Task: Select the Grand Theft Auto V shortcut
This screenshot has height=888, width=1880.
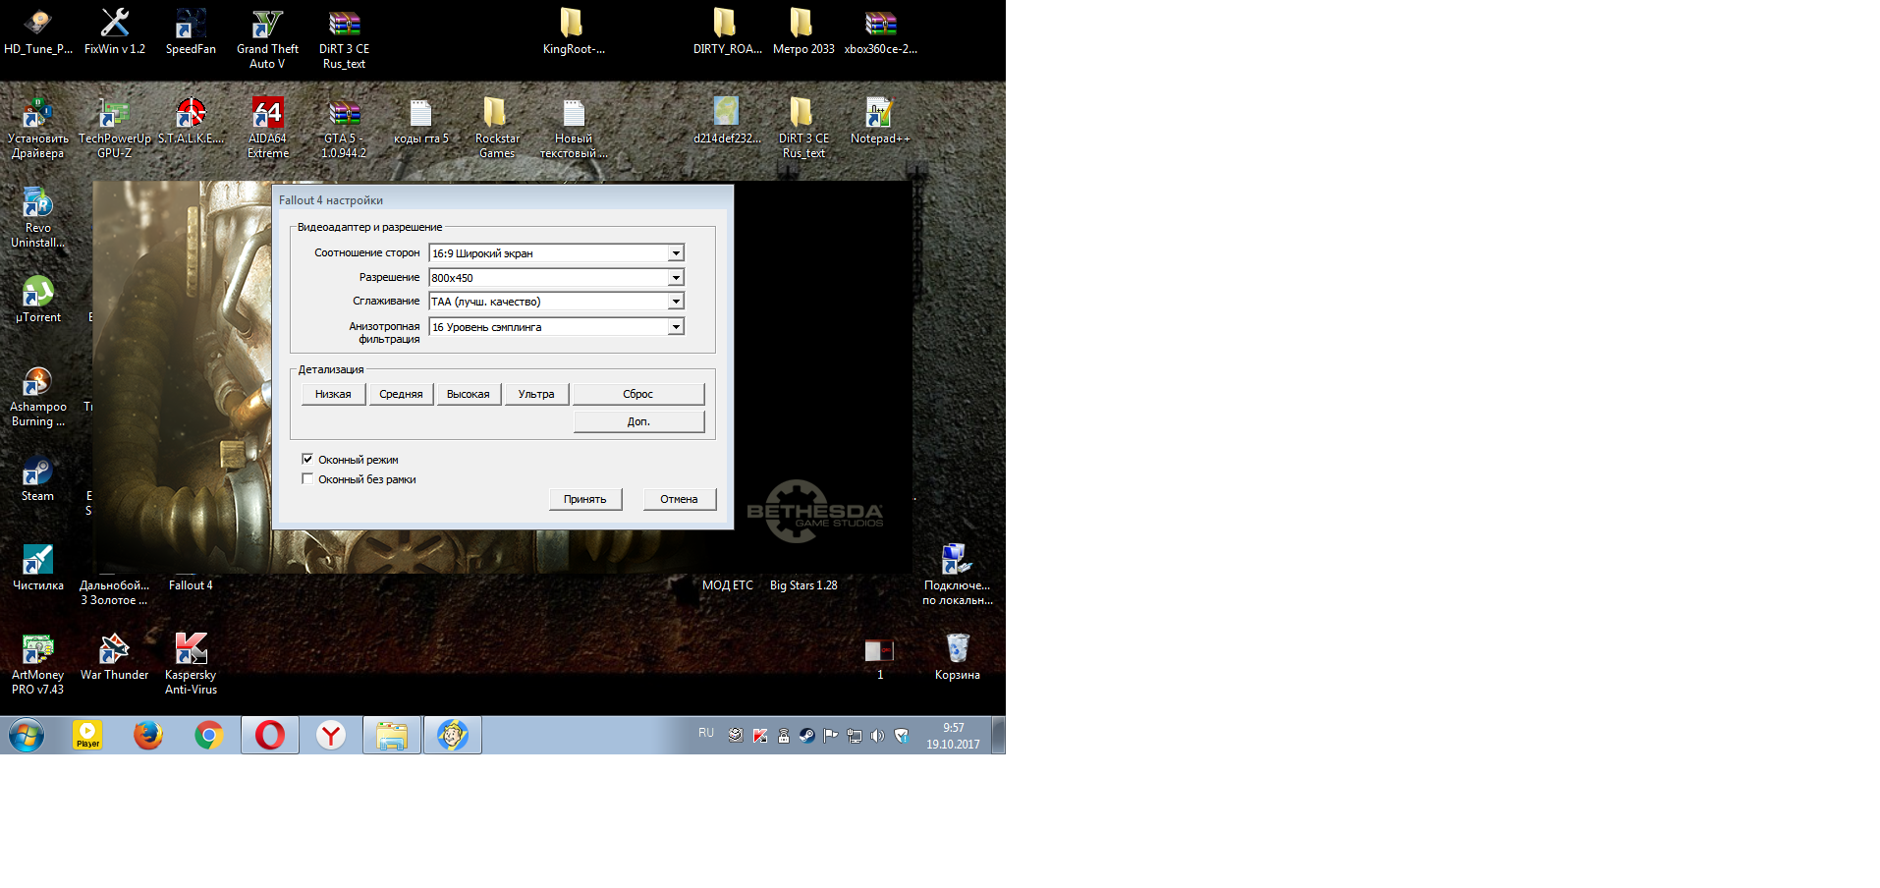Action: (267, 38)
